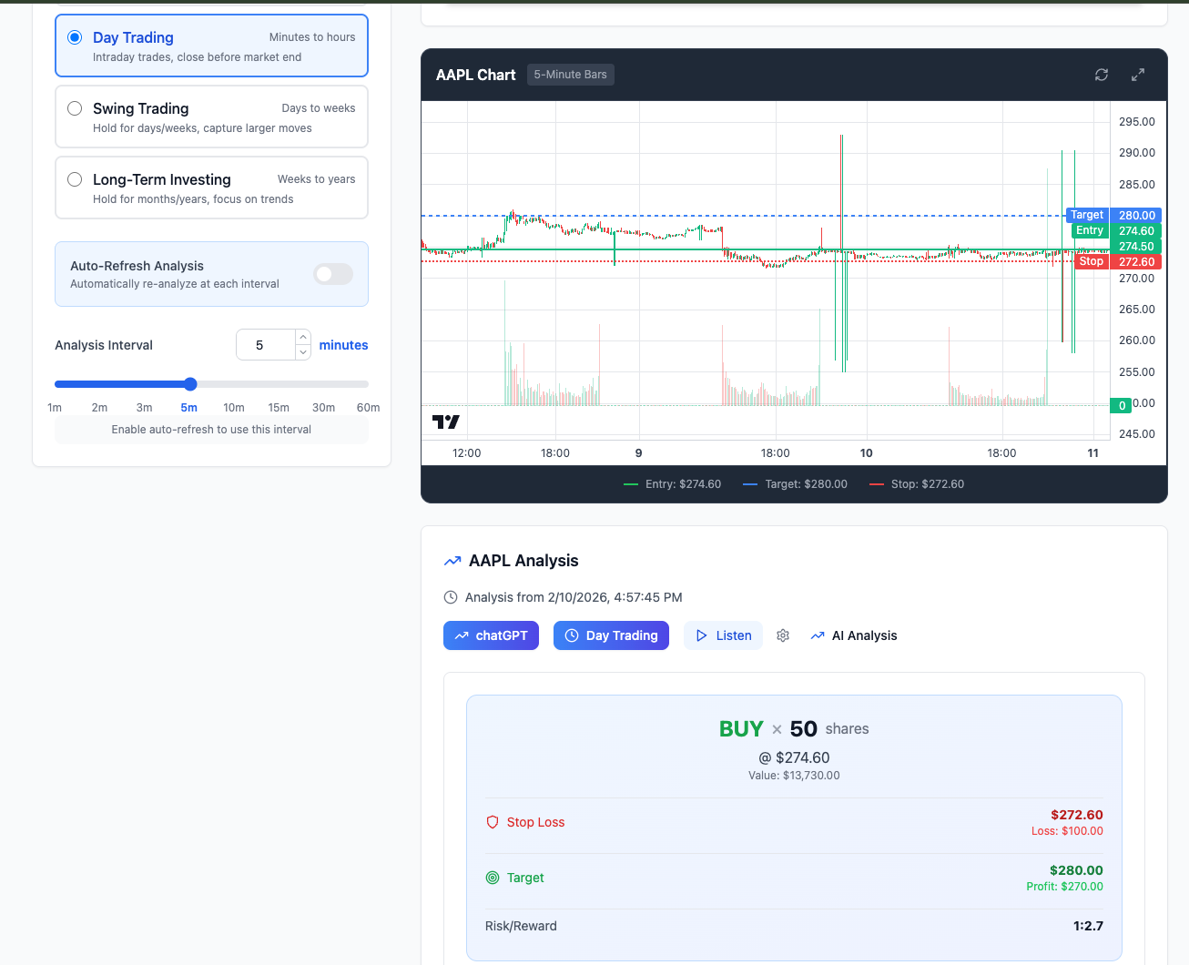Screen dimensions: 1189x965
Task: Click the interval decrement down arrow
Action: coord(302,352)
